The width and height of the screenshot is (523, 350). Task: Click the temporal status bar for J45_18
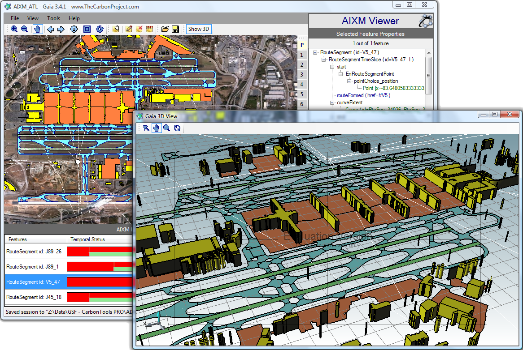[x=100, y=297]
